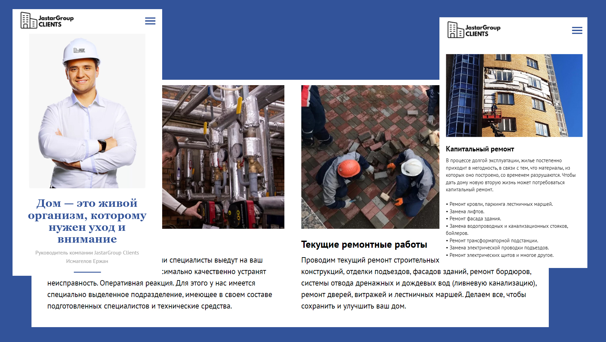Select the "Замена лифтов" list item
This screenshot has height=342, width=606.
point(467,212)
